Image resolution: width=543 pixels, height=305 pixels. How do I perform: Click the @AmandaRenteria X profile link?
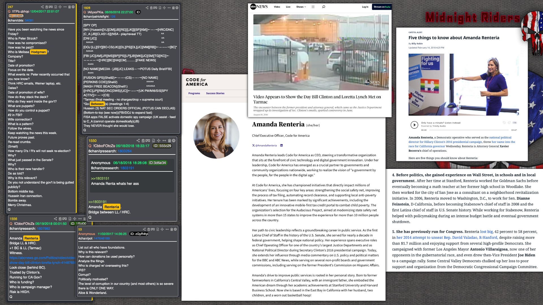[264, 145]
